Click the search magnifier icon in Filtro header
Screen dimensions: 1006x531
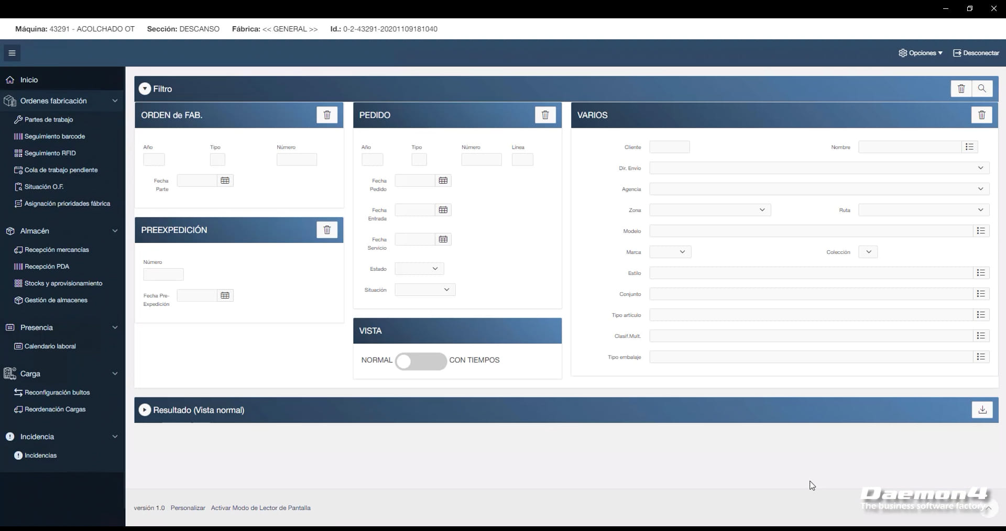pos(982,88)
